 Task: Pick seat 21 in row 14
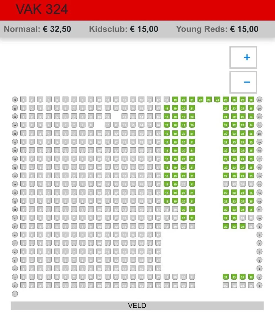192,185
